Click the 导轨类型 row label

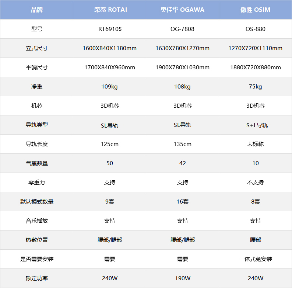(x=37, y=125)
